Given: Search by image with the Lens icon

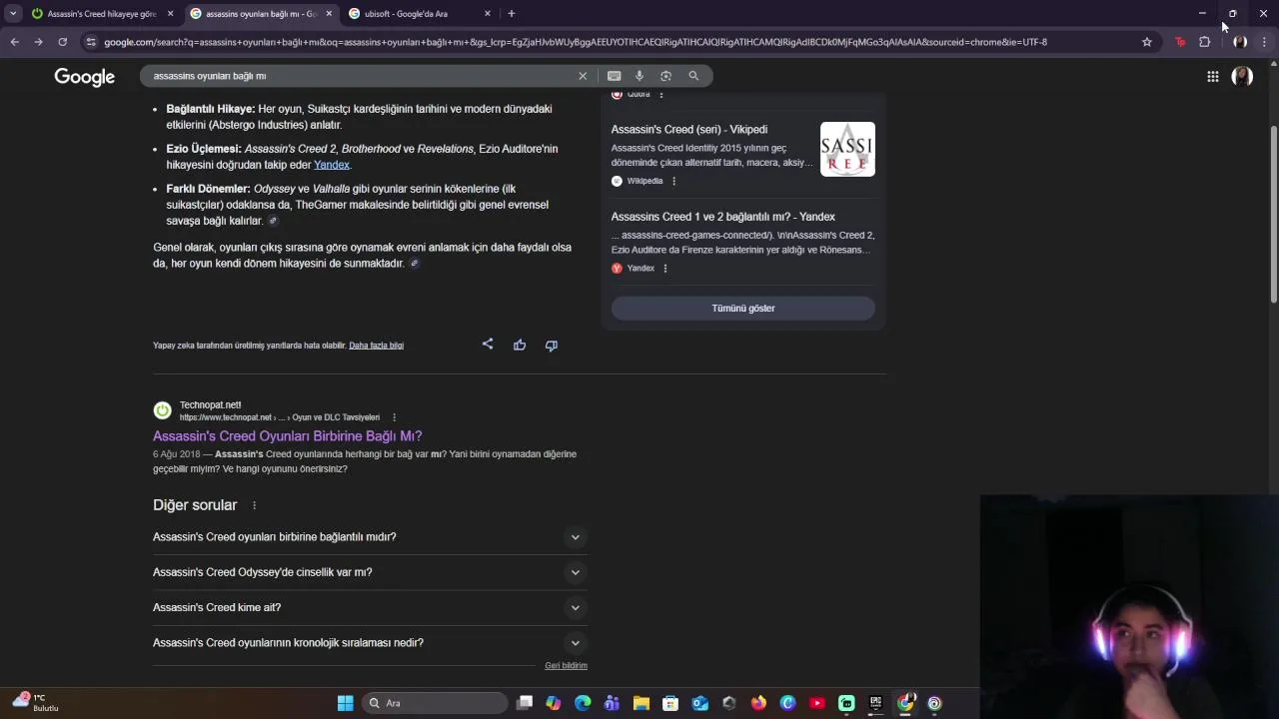Looking at the screenshot, I should point(665,76).
